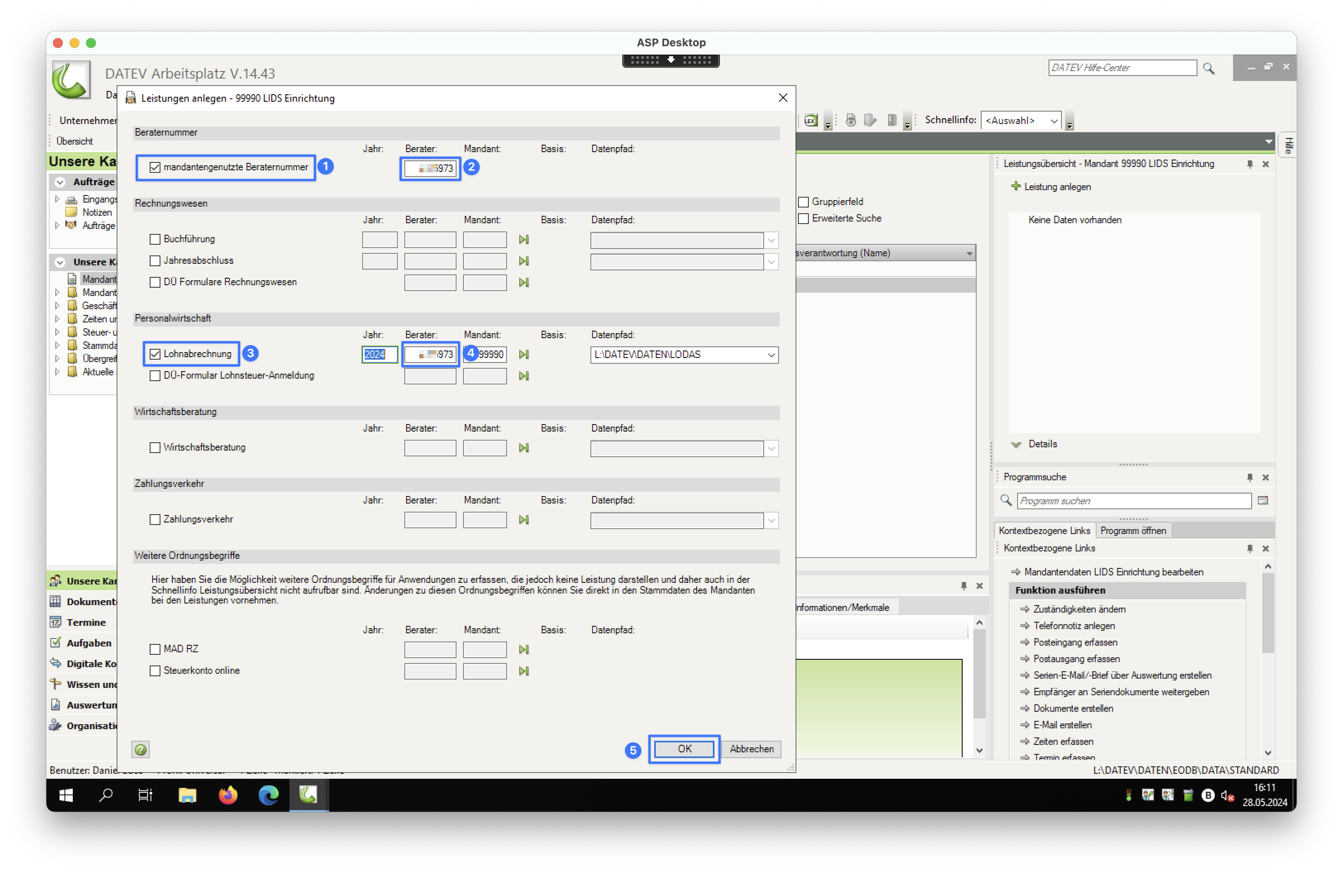Confirm the dialog with OK
The width and height of the screenshot is (1343, 873).
point(684,749)
